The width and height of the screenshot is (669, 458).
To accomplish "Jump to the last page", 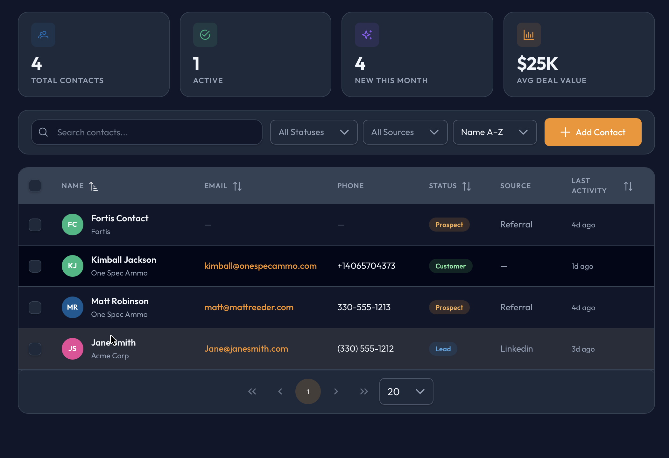I will tap(364, 391).
